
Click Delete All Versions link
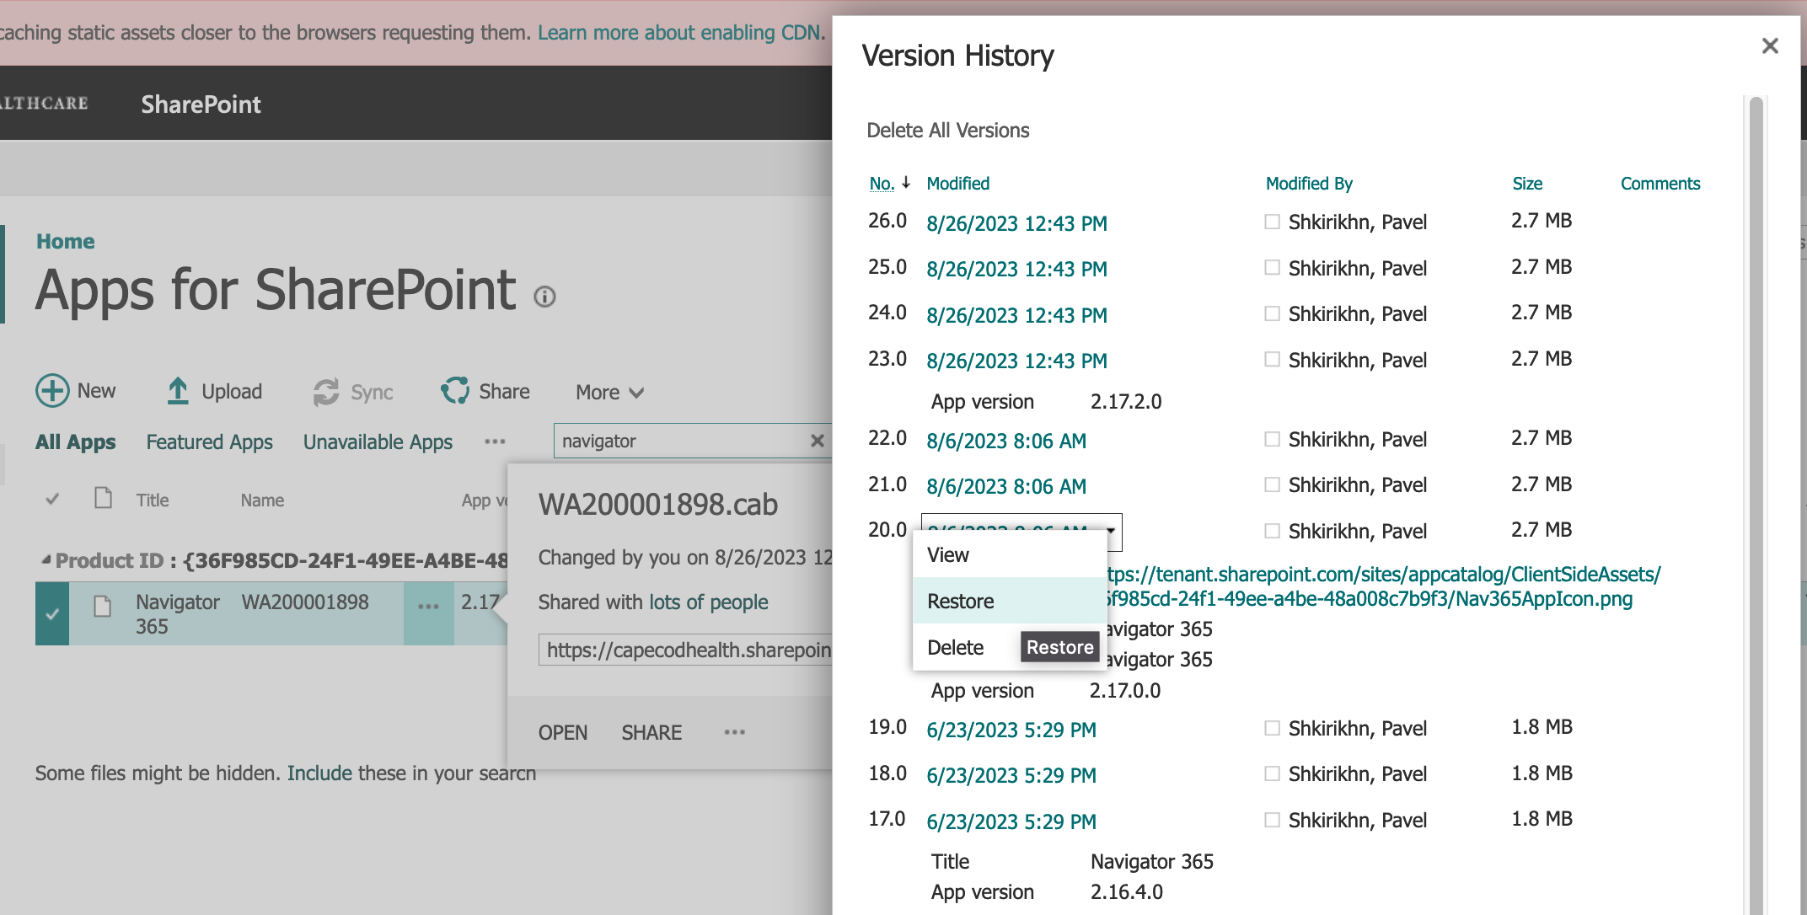(948, 131)
